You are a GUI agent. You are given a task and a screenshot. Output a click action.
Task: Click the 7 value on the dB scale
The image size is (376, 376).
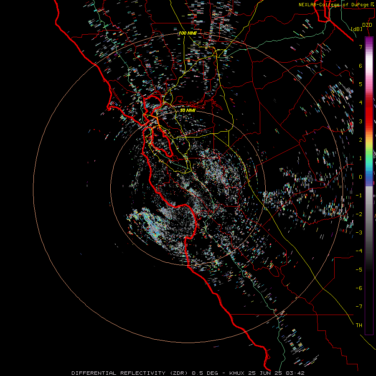pos(361,47)
